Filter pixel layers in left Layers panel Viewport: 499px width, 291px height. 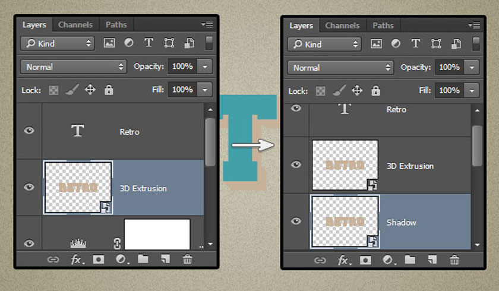(109, 43)
